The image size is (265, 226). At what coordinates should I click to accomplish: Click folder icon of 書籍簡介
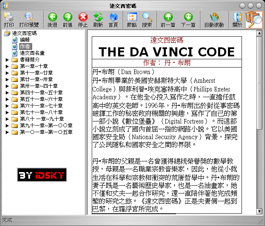15,60
